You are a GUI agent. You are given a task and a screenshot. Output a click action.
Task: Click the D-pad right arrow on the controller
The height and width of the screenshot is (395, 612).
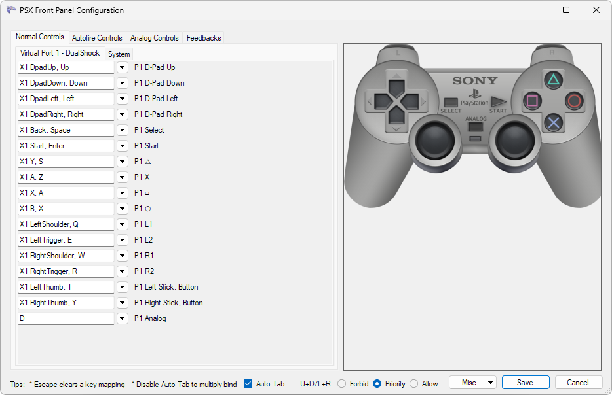(411, 101)
